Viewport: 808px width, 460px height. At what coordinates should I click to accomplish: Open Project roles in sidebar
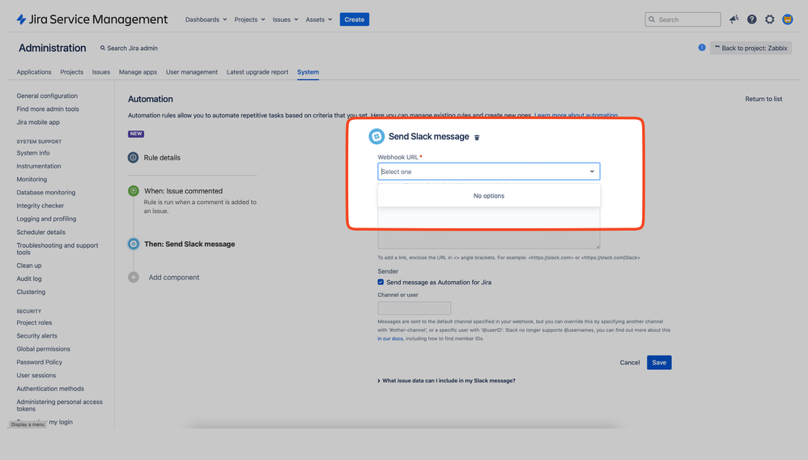pyautogui.click(x=34, y=323)
